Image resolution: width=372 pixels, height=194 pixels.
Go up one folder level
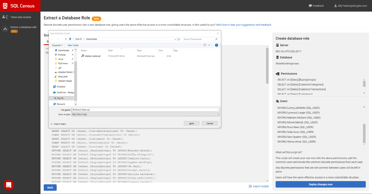pyautogui.click(x=66, y=39)
